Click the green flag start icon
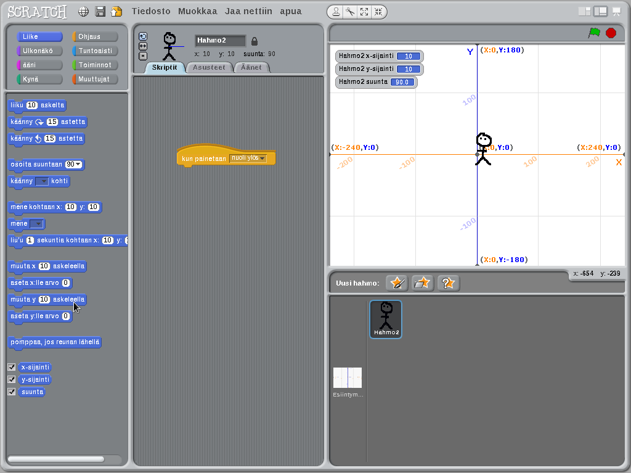The height and width of the screenshot is (473, 631). (x=594, y=33)
